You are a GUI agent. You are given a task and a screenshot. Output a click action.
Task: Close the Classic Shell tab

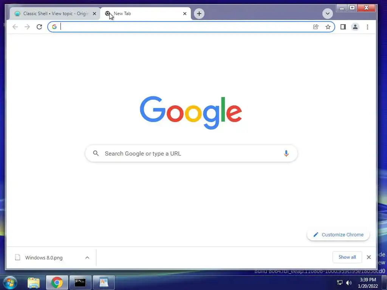tap(94, 14)
